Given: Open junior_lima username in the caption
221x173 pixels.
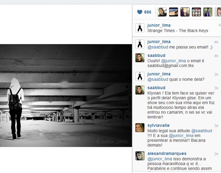Looking at the screenshot, I should pyautogui.click(x=159, y=25).
